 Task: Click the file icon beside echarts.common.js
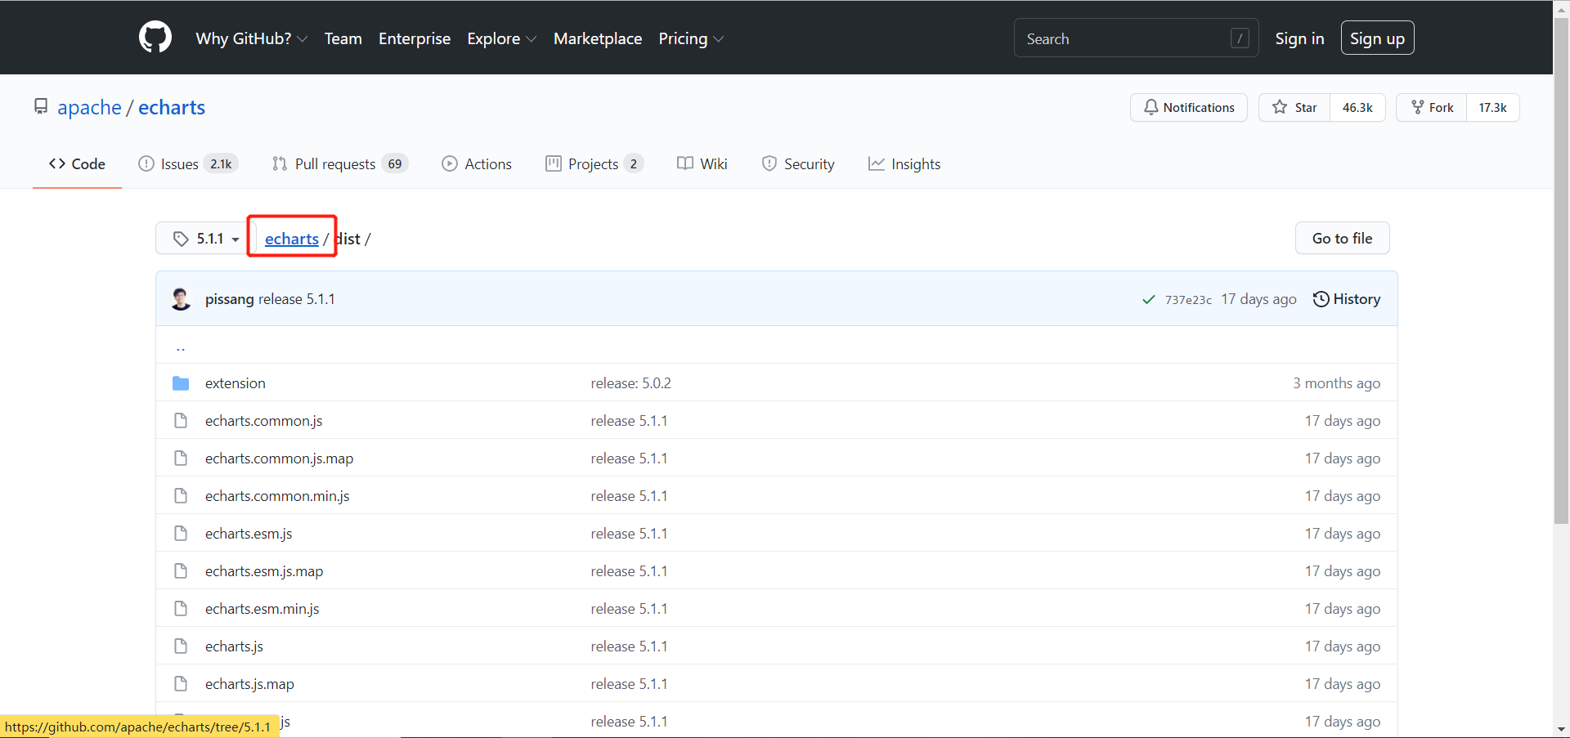click(181, 420)
